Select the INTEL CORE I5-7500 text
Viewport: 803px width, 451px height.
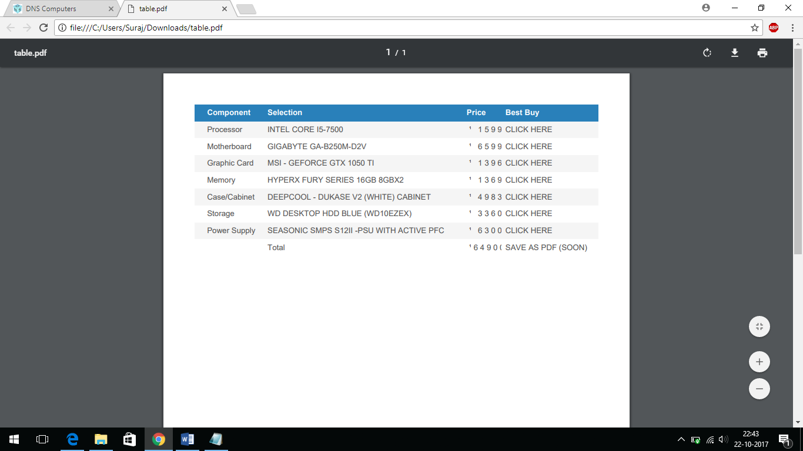(305, 129)
